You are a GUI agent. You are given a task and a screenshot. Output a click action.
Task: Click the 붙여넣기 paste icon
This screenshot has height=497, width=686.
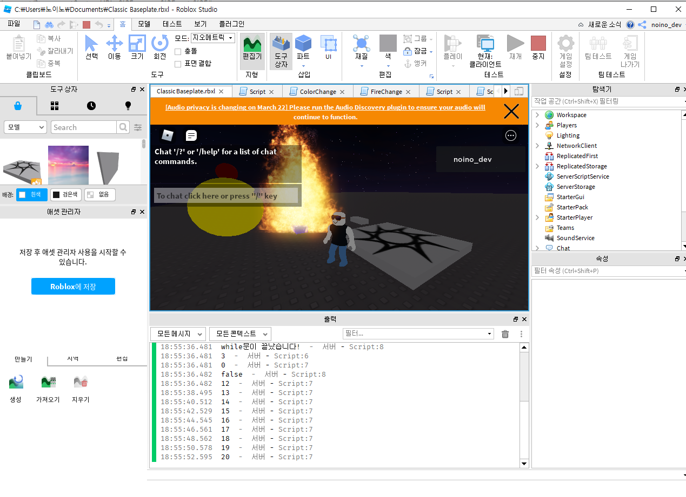19,47
